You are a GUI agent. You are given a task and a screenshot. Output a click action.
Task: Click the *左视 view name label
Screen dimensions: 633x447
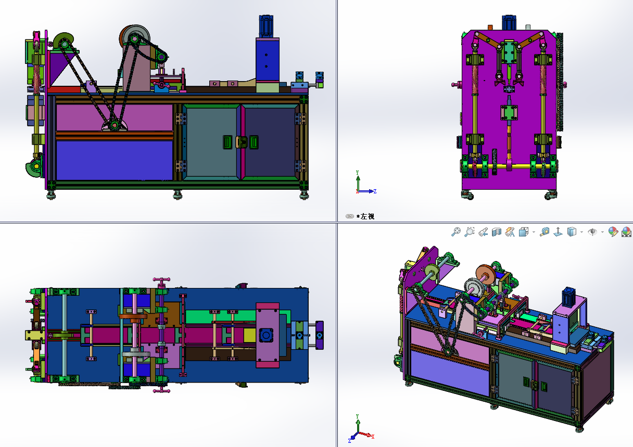click(365, 216)
